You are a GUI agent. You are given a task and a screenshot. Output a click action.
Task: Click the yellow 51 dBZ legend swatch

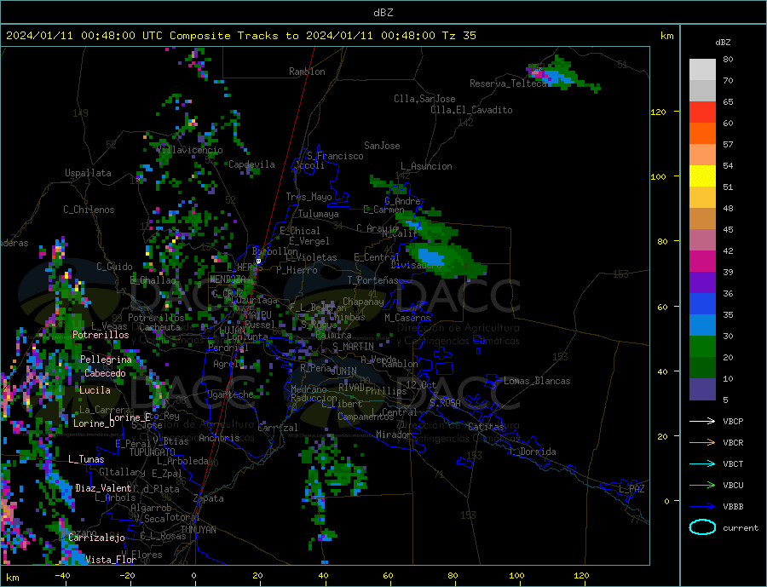click(702, 176)
